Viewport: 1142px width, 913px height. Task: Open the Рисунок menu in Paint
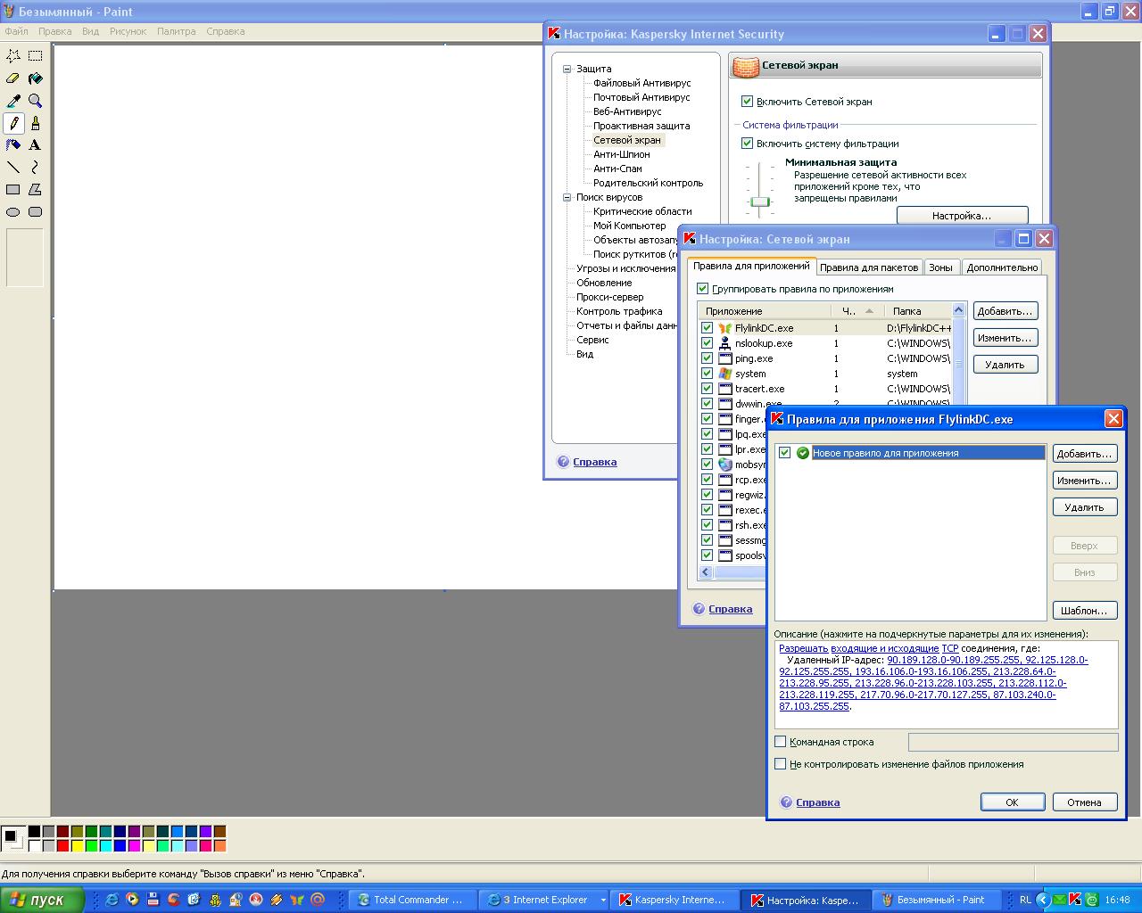128,31
